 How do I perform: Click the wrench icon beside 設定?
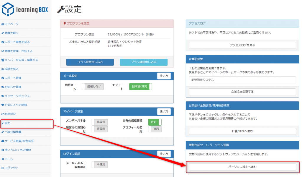tap(3, 123)
